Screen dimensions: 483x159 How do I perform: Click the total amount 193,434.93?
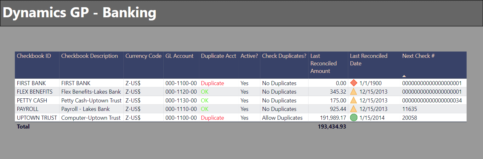coord(332,127)
